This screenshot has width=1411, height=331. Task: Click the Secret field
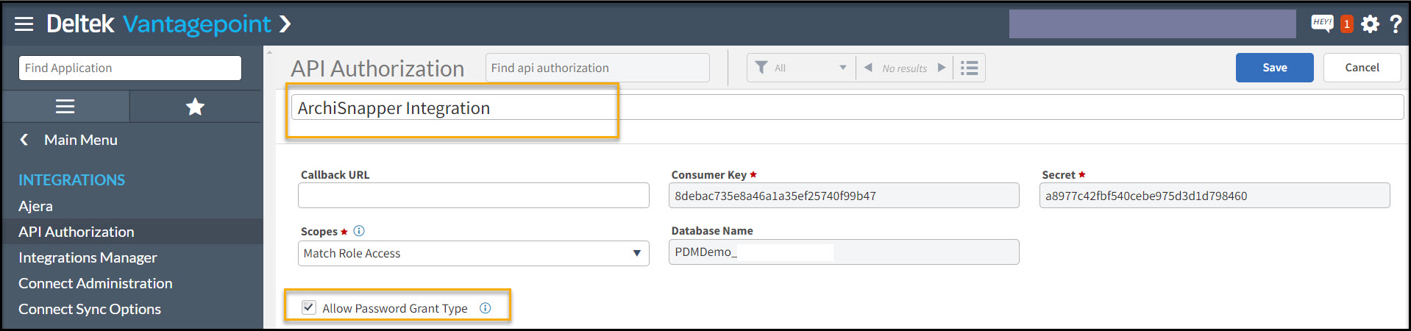[x=1215, y=196]
